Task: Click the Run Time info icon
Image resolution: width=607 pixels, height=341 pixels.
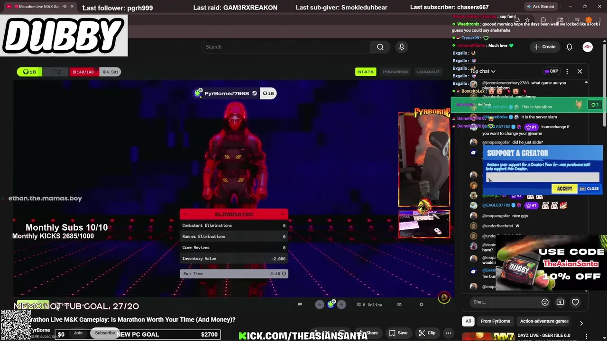Action: 284,274
